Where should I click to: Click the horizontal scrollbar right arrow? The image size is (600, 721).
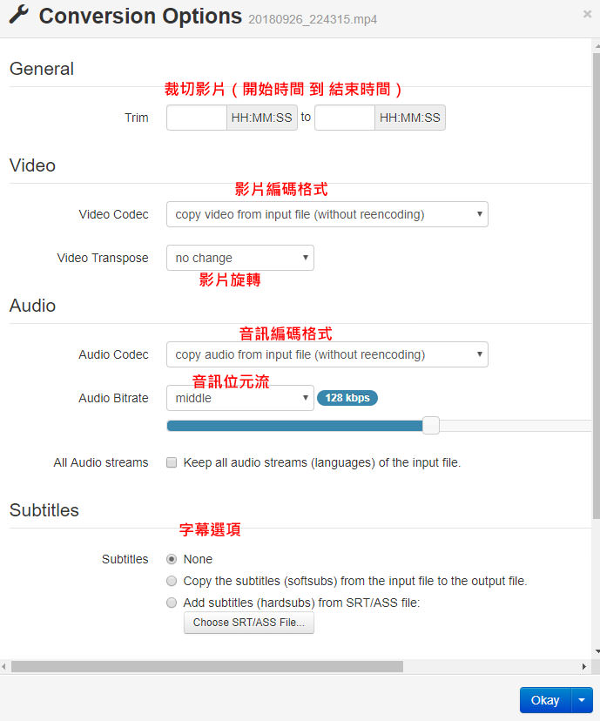coord(585,666)
